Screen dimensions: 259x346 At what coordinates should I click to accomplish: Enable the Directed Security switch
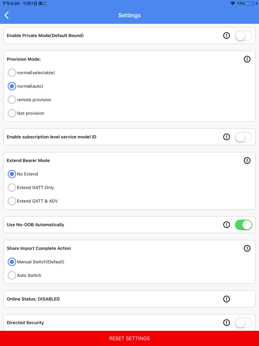[243, 323]
